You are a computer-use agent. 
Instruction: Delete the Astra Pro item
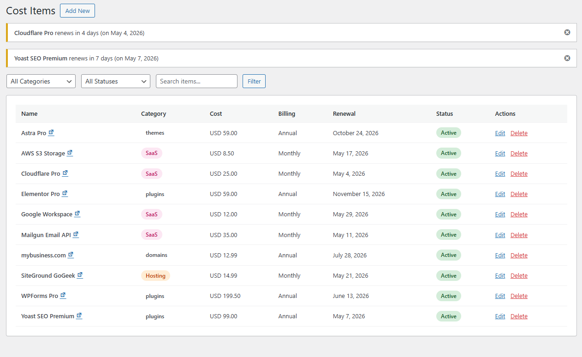click(519, 133)
